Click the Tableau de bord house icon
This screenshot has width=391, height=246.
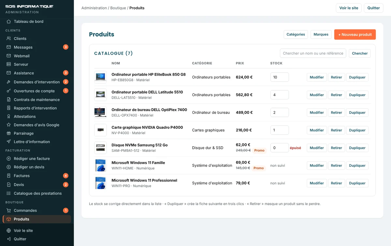point(9,22)
